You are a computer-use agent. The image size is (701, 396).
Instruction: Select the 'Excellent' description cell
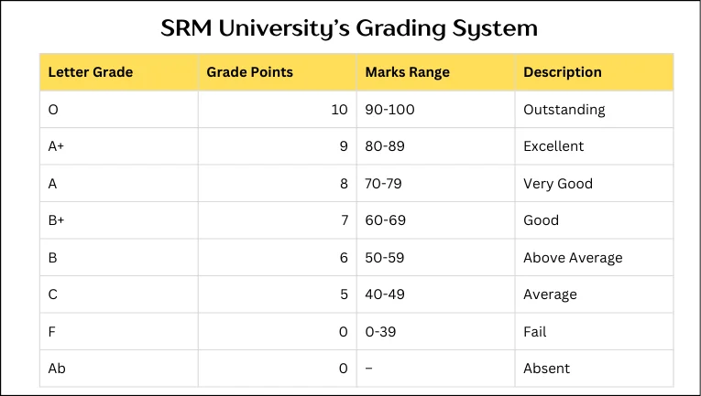[553, 146]
